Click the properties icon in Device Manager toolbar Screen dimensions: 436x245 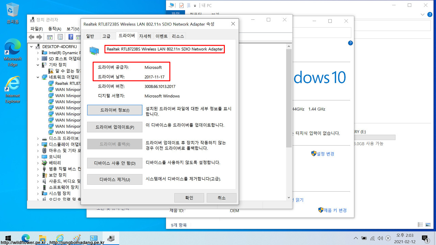[60, 37]
